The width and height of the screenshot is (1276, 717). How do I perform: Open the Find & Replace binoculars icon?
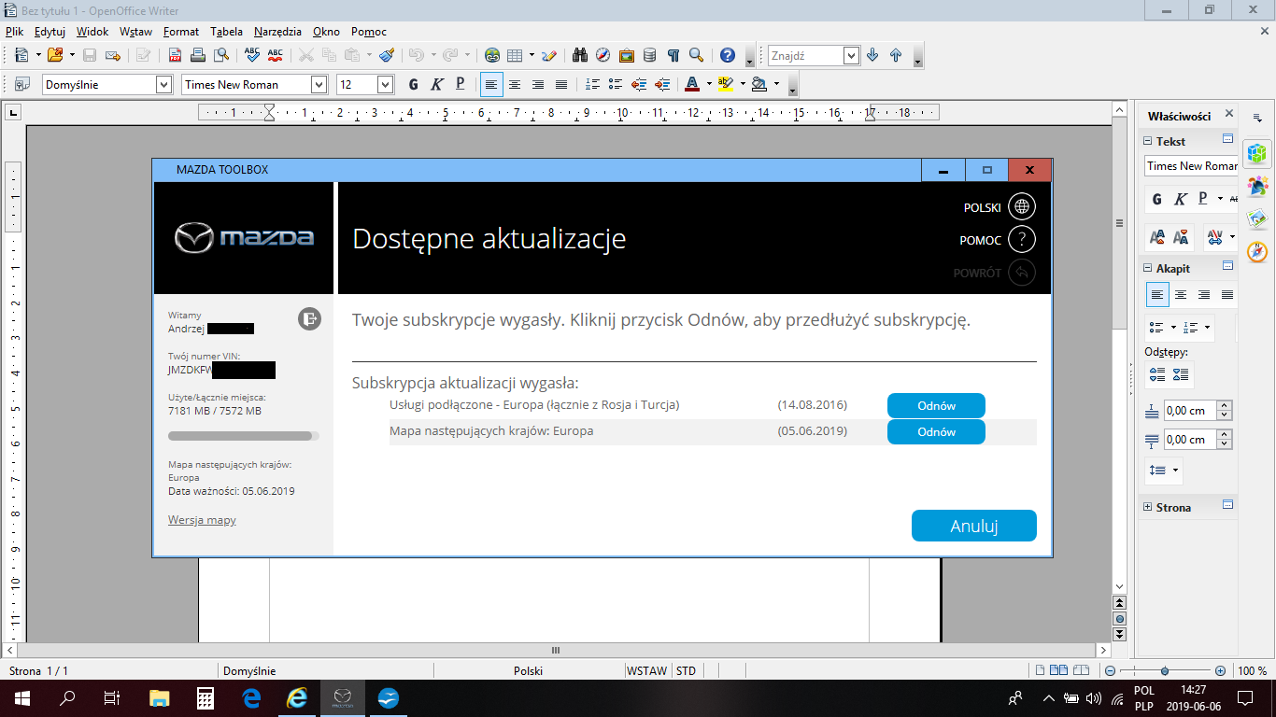click(580, 55)
